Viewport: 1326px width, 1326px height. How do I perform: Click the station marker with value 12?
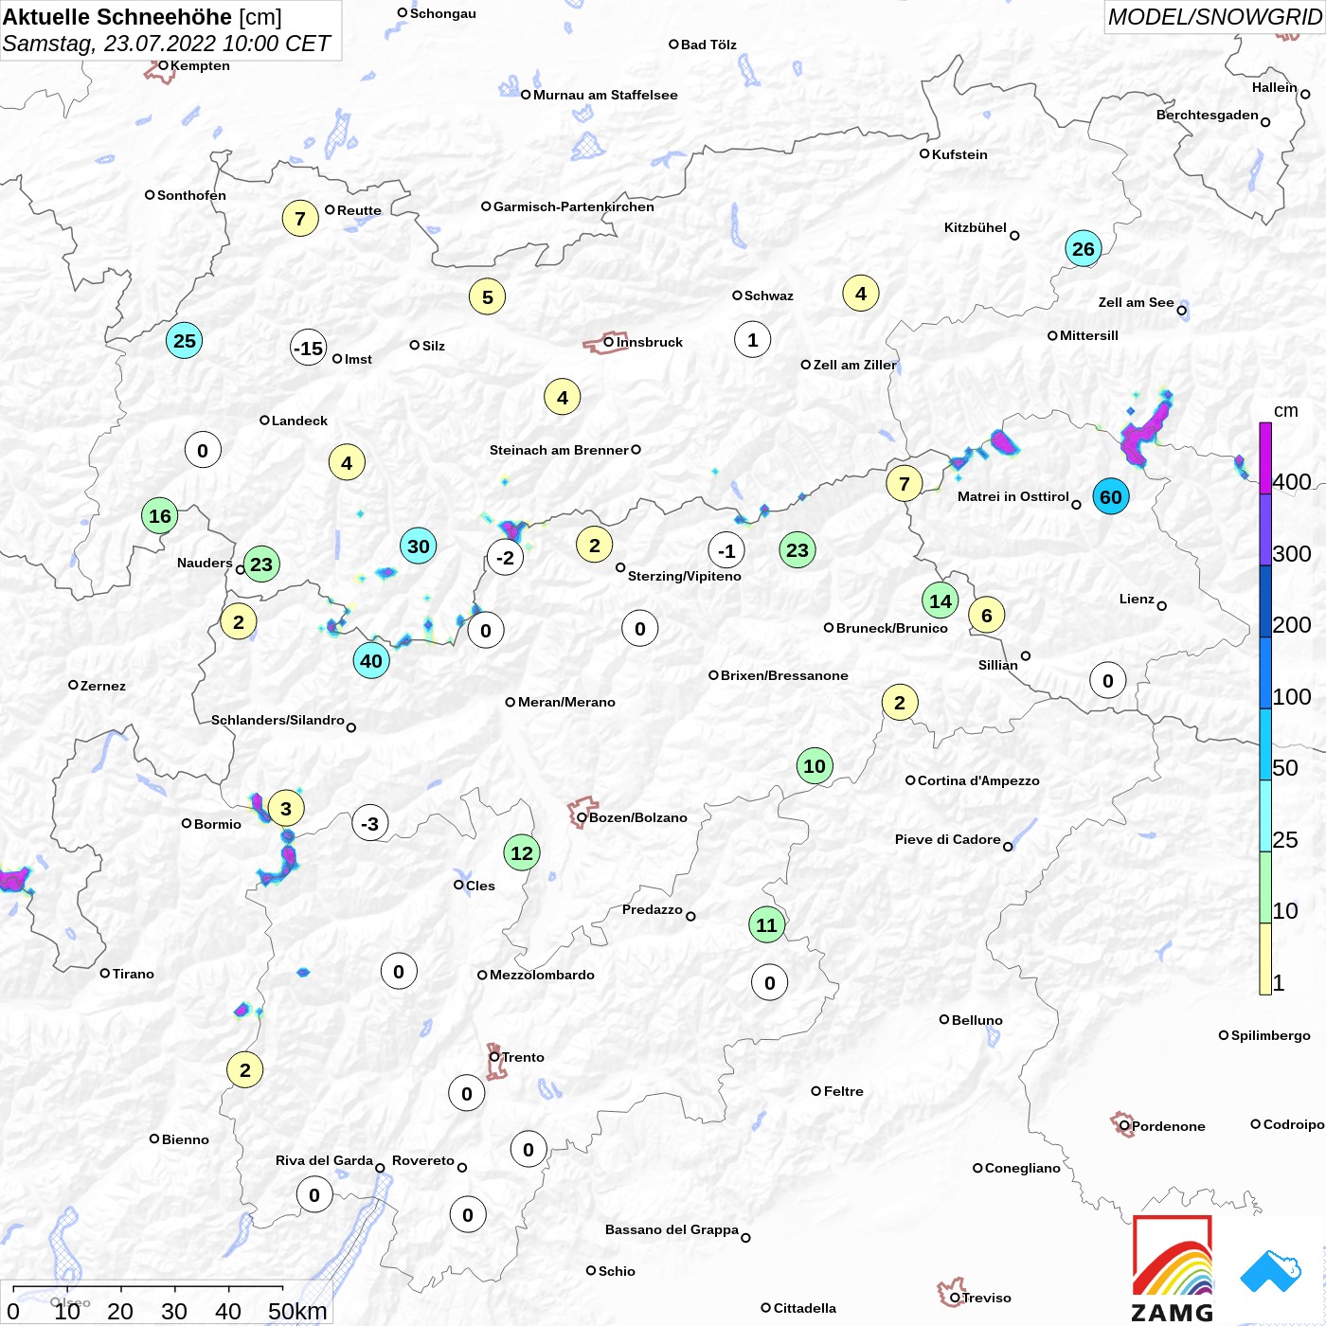click(522, 853)
